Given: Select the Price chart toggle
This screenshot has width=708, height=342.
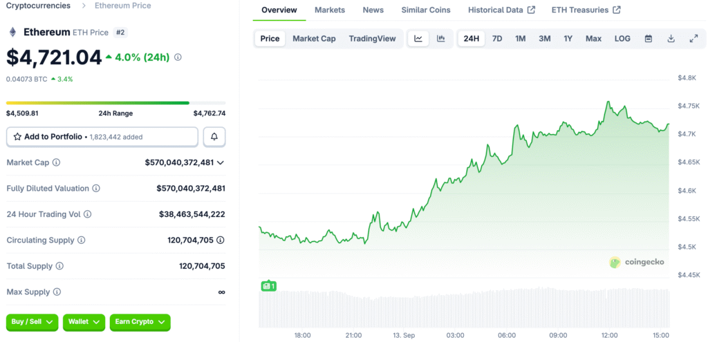Looking at the screenshot, I should (270, 39).
